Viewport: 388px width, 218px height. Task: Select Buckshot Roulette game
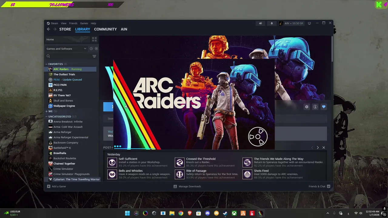click(65, 158)
